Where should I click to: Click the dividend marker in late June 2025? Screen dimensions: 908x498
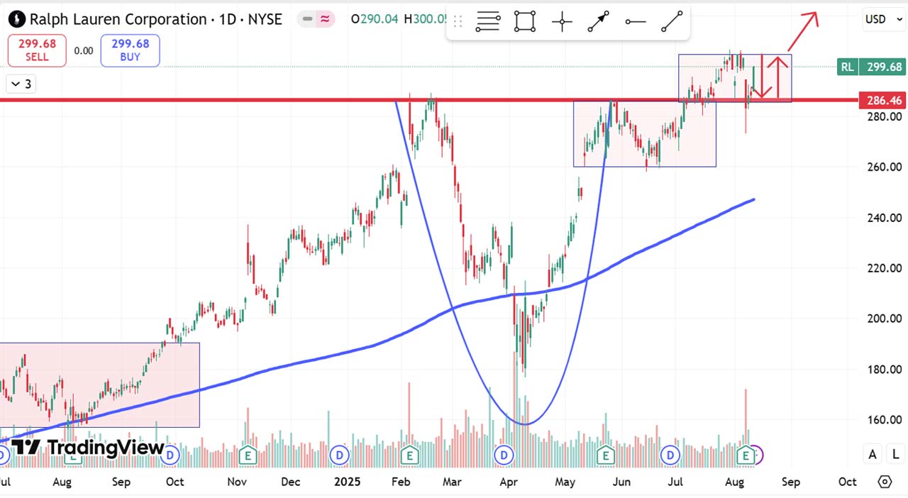click(x=670, y=454)
